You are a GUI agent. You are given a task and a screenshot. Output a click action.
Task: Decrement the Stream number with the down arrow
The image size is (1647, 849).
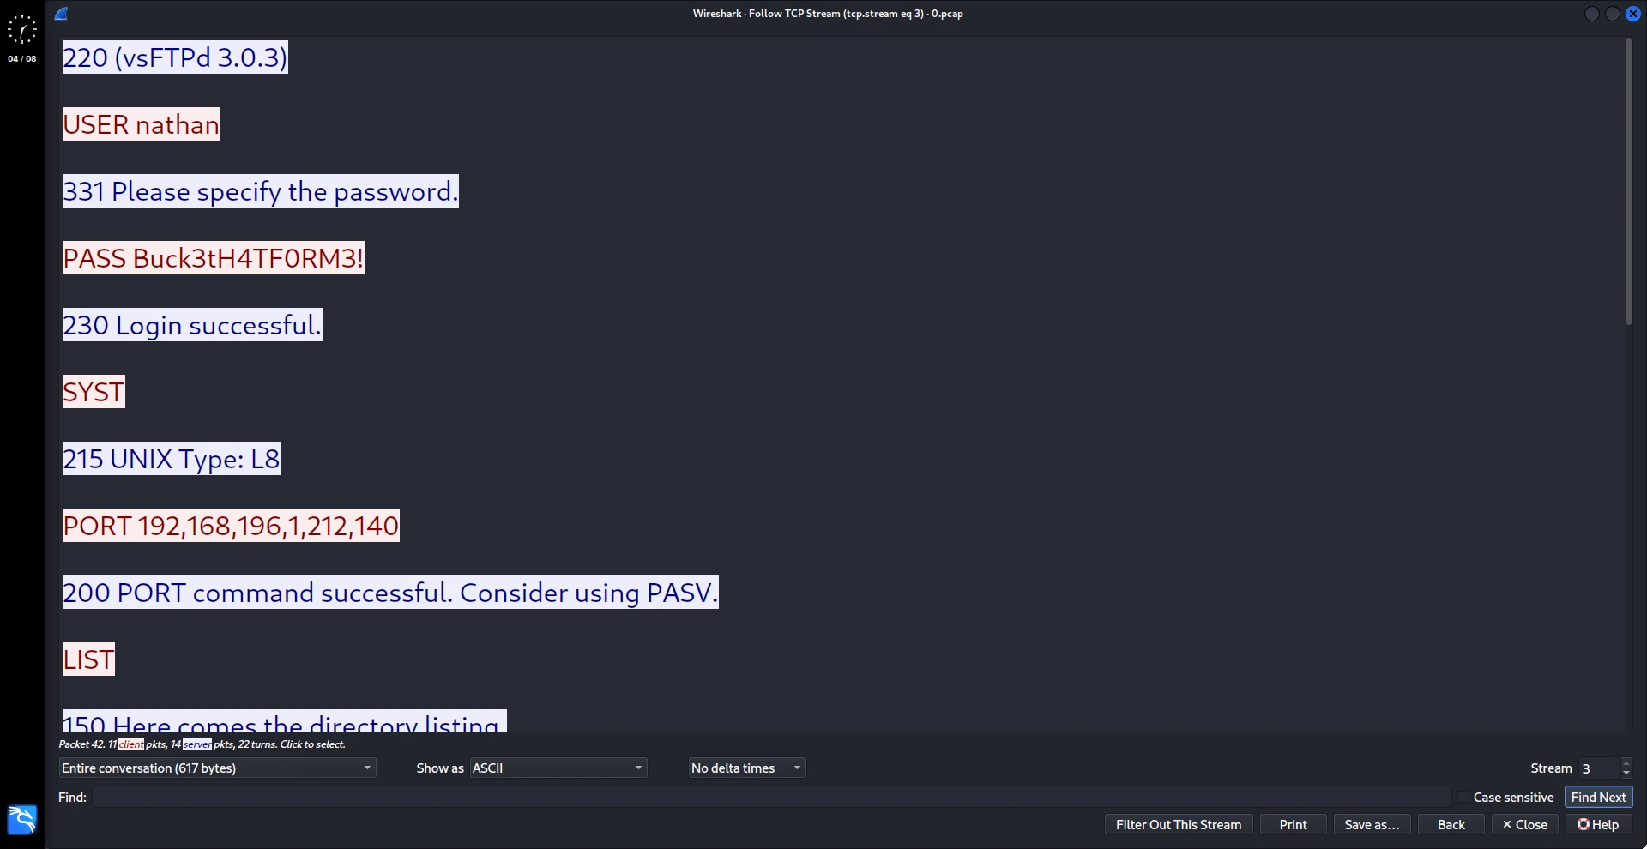tap(1626, 773)
